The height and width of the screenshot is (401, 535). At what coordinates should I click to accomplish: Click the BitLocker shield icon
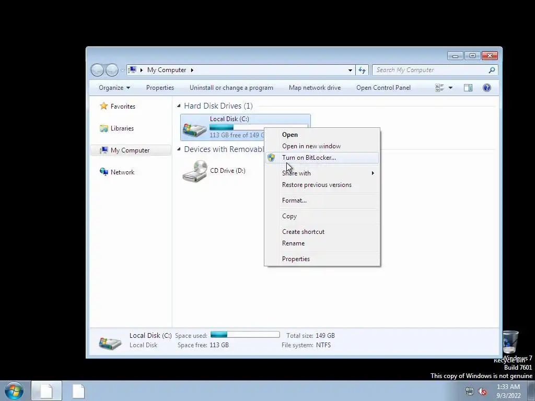coord(271,158)
